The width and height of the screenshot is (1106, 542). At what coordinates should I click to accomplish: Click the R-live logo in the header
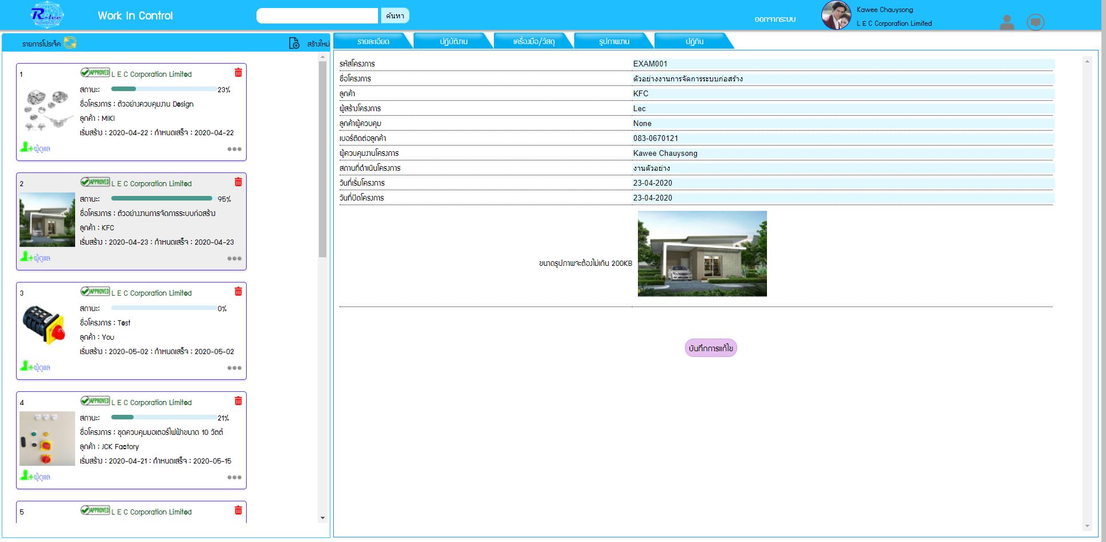coord(47,15)
